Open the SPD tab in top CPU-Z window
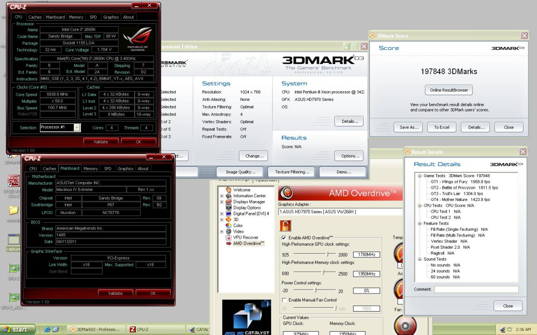 [93, 17]
